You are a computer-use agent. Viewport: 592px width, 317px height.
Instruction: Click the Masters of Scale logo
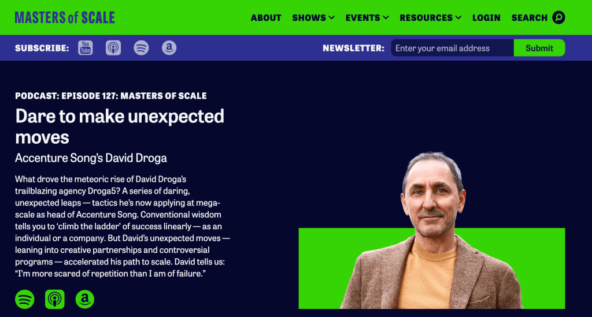[65, 18]
